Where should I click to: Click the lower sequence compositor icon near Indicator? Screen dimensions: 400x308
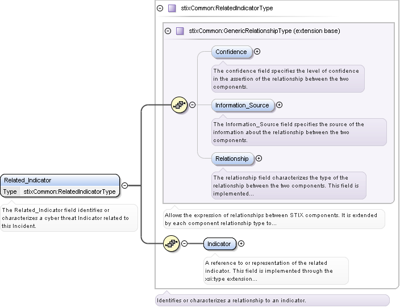point(172,244)
